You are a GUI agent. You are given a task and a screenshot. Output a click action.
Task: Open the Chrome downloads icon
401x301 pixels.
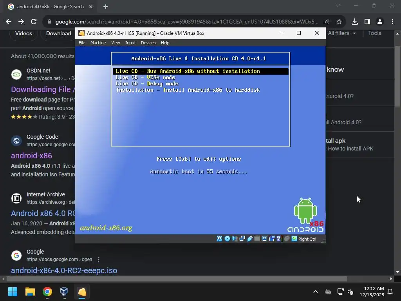pos(354,22)
